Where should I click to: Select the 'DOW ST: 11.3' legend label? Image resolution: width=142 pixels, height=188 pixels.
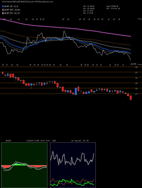pyautogui.click(x=11, y=6)
